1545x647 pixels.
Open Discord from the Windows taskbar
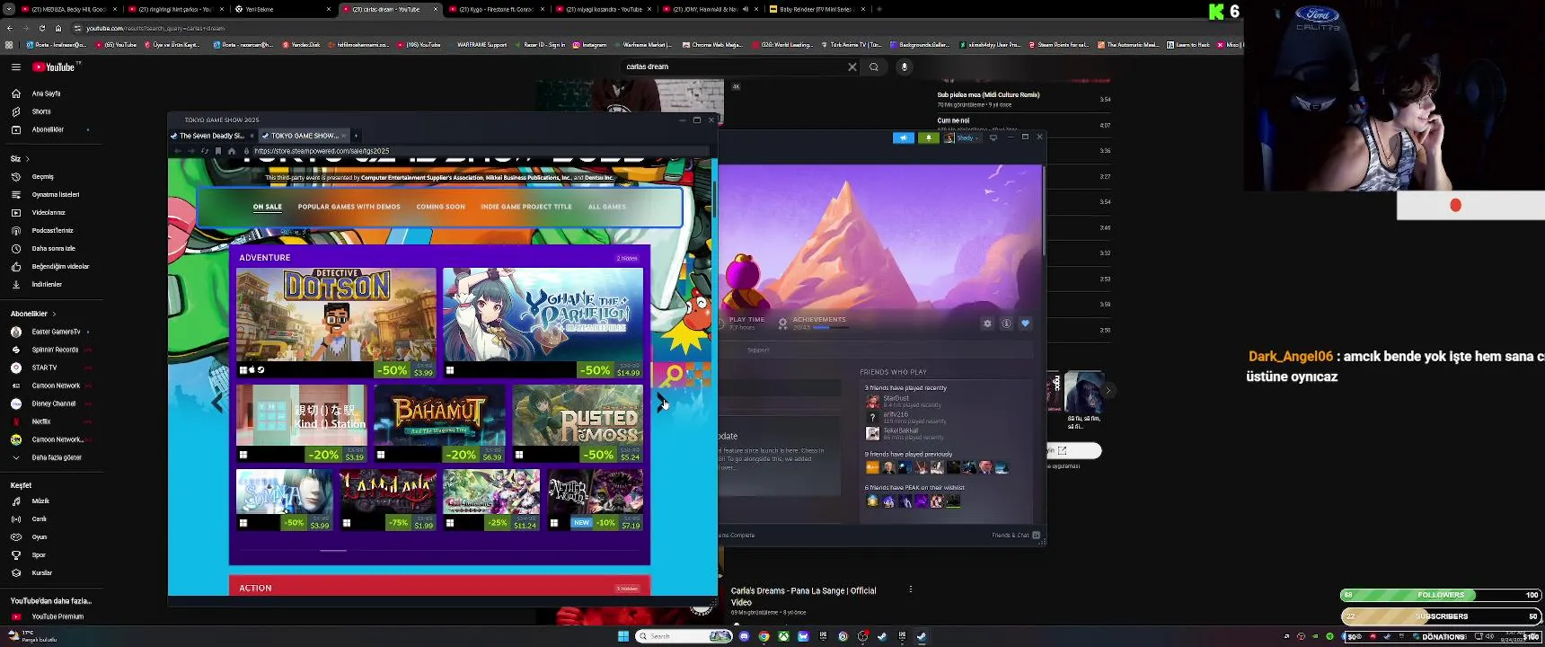pos(744,636)
